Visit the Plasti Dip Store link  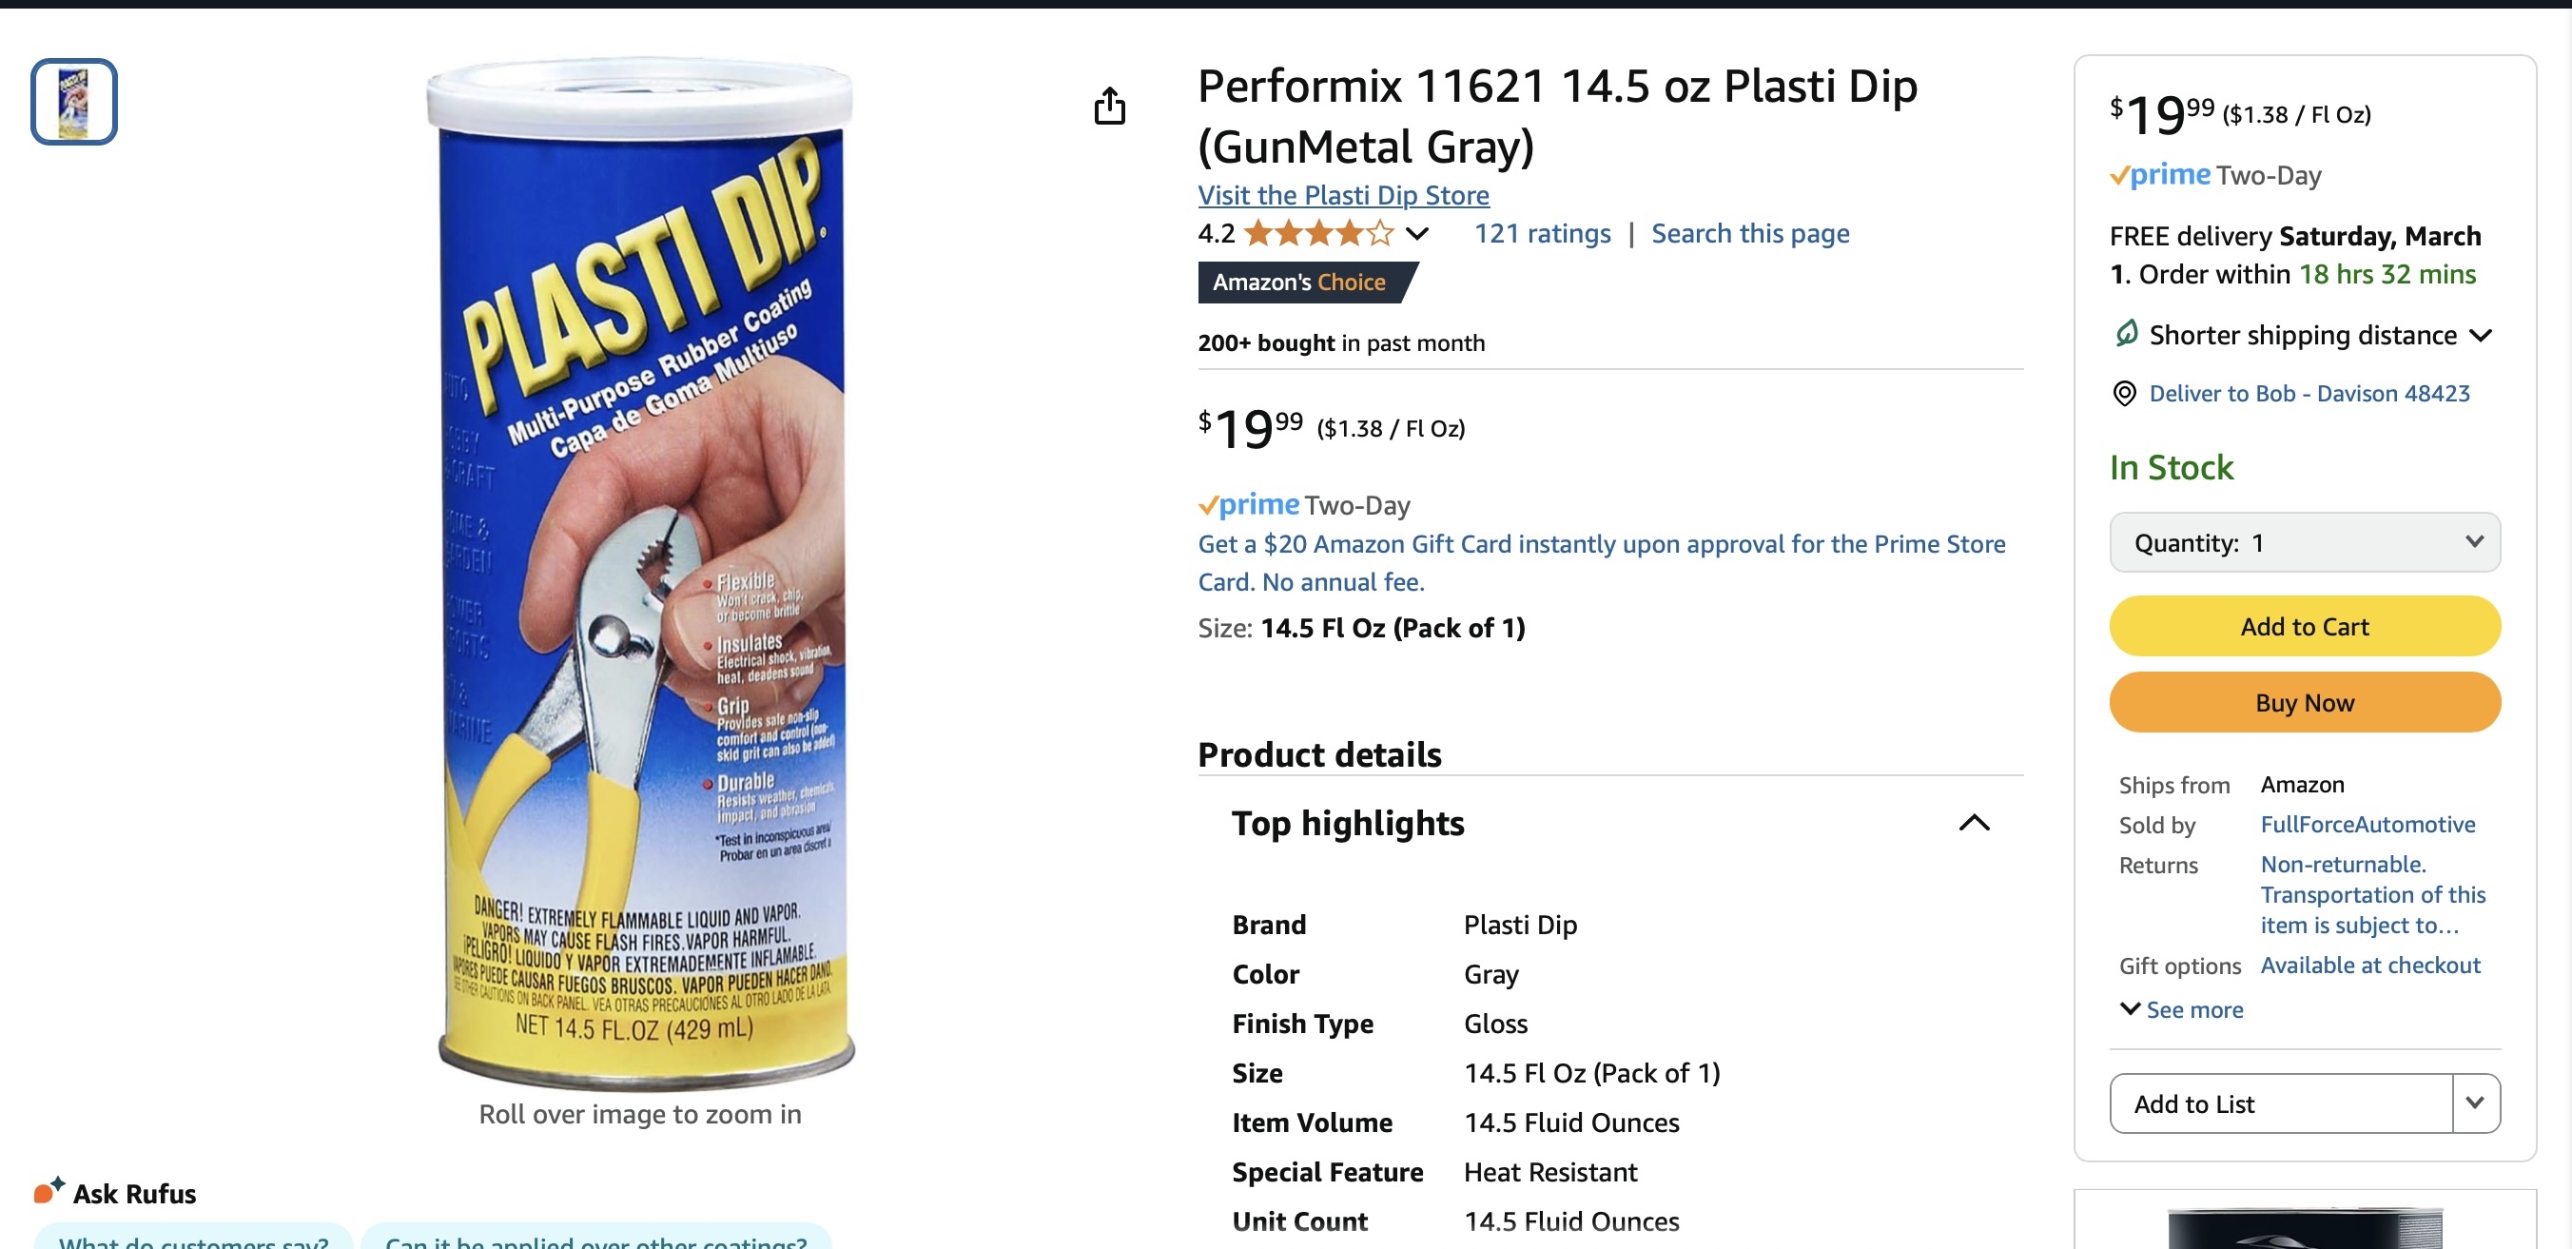[x=1343, y=195]
